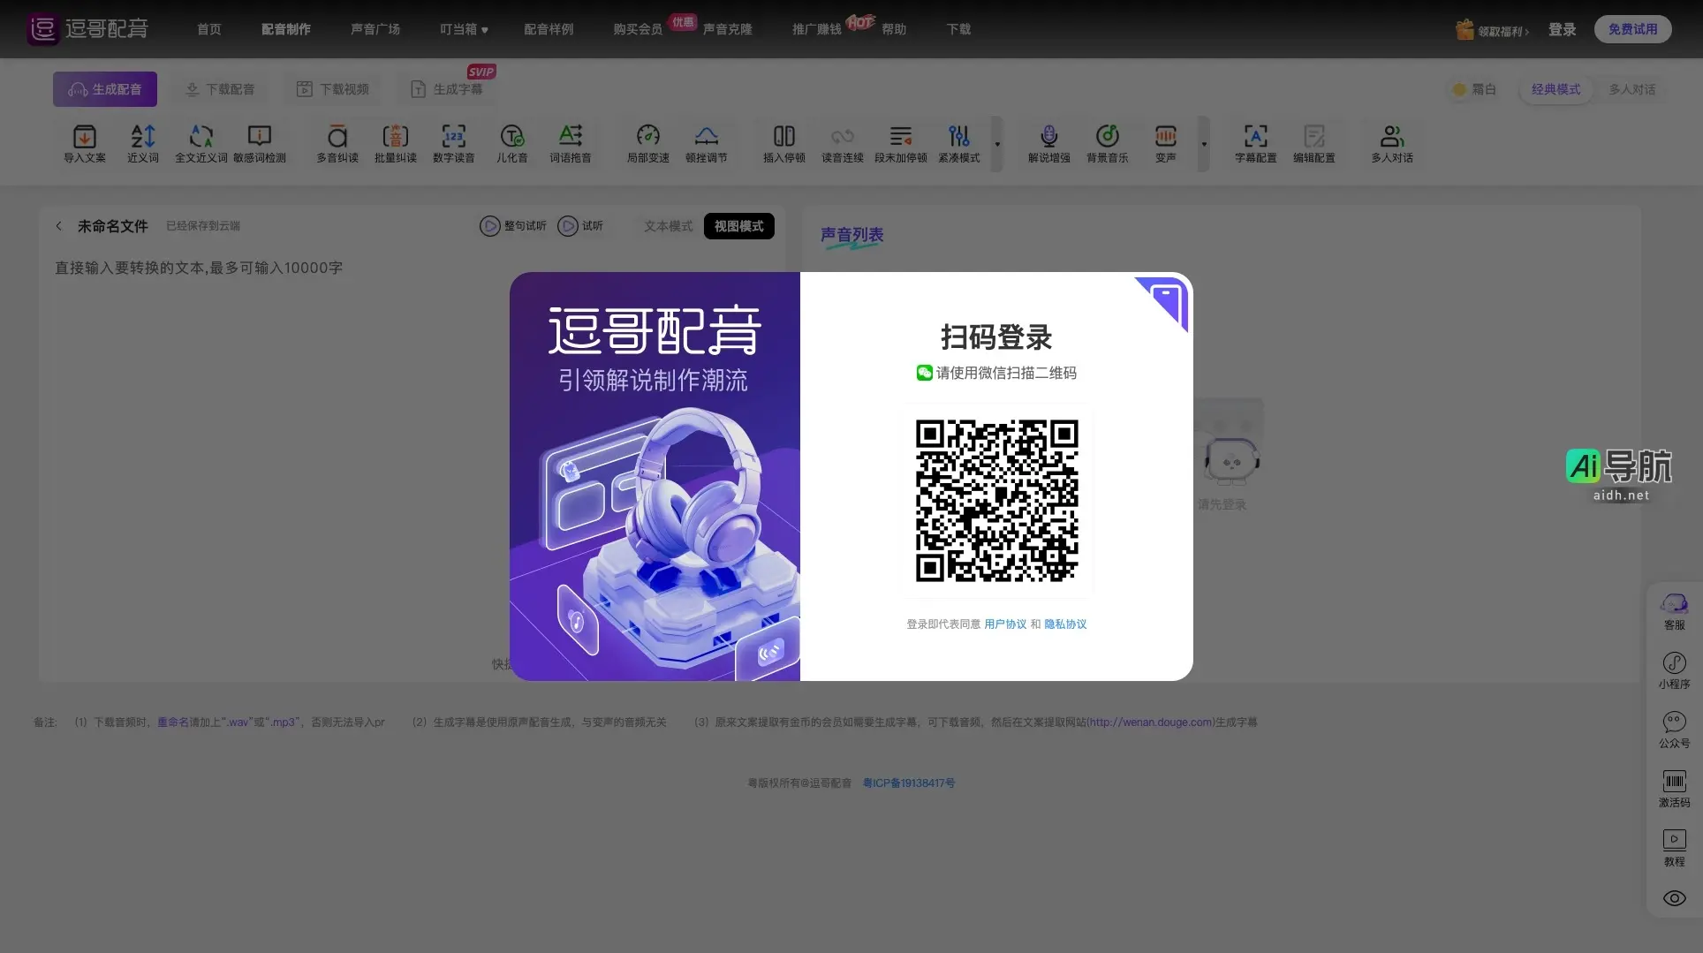This screenshot has width=1703, height=953.
Task: Open the 用户协议 agreement link
Action: [x=1005, y=624]
